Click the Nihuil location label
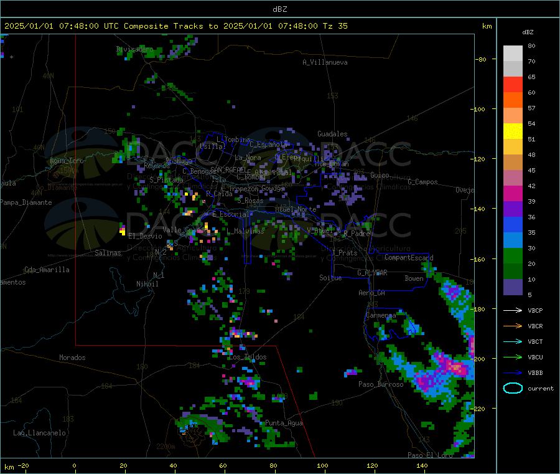560x474 pixels. tap(147, 284)
